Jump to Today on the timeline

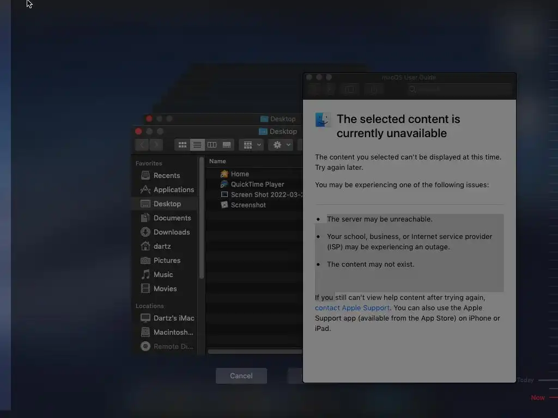pos(525,380)
